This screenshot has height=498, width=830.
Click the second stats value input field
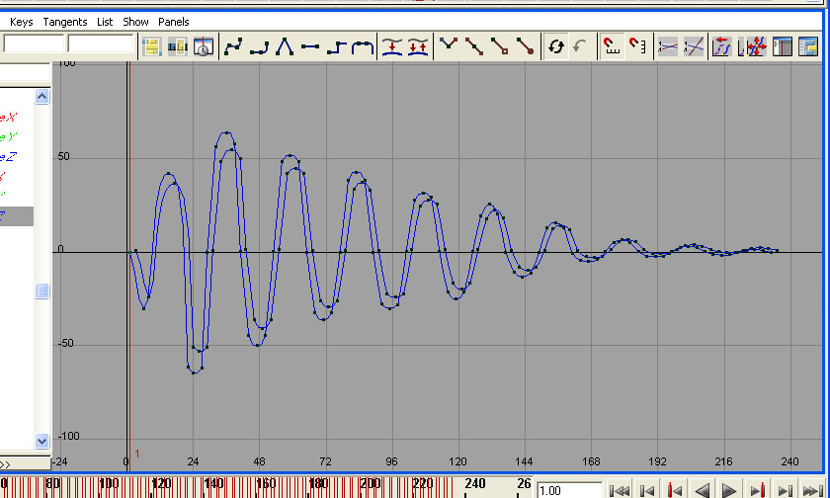point(101,43)
